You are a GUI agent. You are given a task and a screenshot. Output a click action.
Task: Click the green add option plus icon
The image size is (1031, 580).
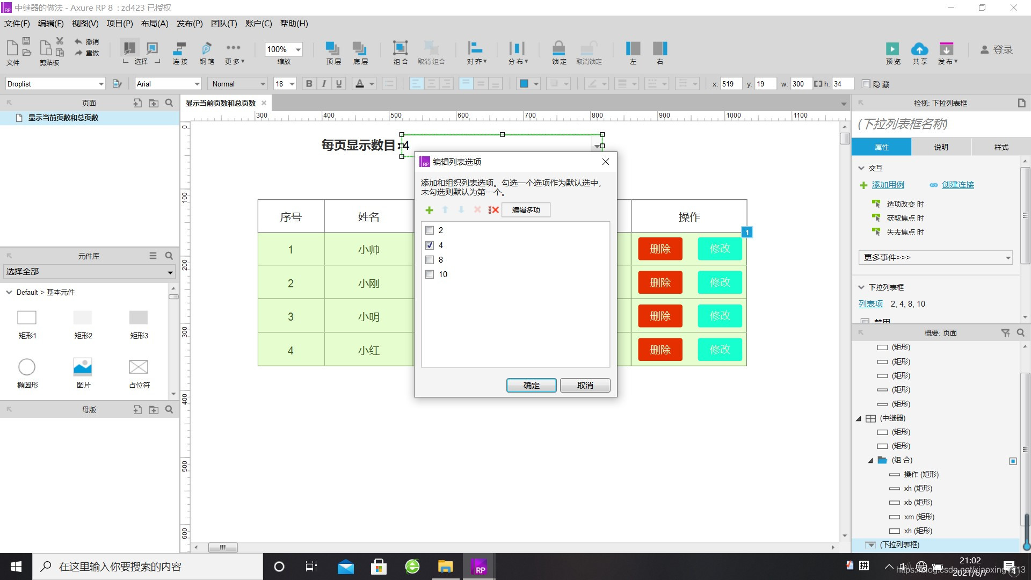pyautogui.click(x=429, y=210)
